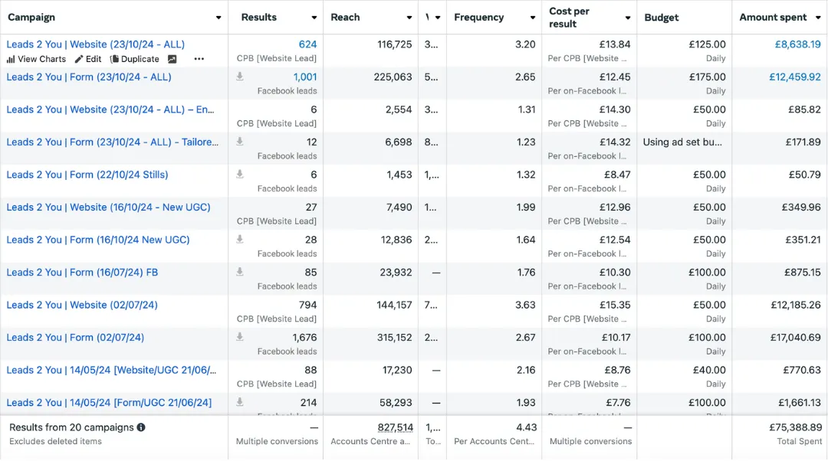Open the Frequency column dropdown arrow
Image resolution: width=828 pixels, height=461 pixels.
(x=532, y=18)
